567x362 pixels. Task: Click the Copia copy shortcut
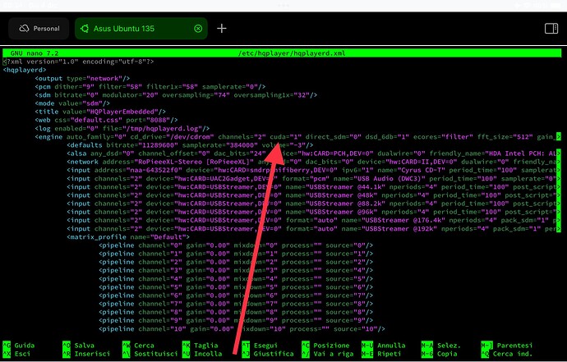coord(446,355)
